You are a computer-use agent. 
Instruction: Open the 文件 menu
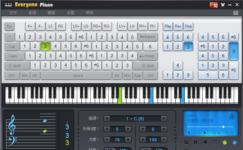13,13
